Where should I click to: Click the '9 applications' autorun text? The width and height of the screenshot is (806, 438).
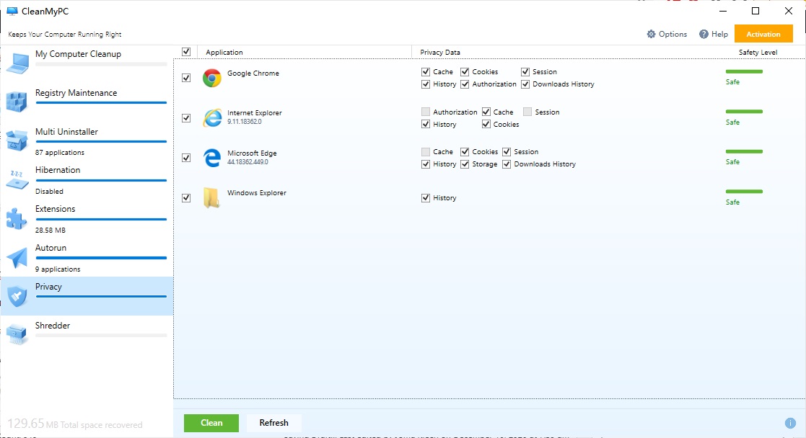coord(58,269)
